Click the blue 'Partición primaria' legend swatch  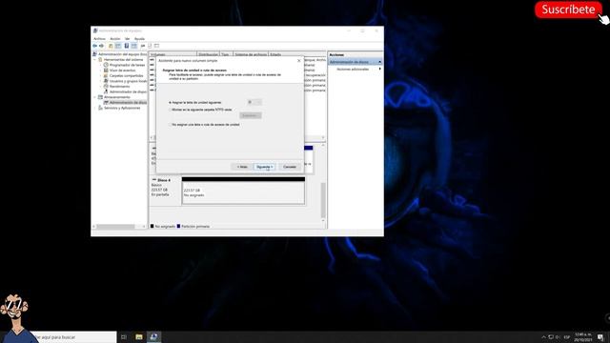178,226
